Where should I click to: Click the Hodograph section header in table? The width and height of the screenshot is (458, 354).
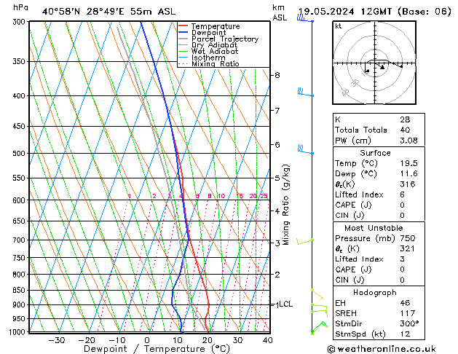374,291
